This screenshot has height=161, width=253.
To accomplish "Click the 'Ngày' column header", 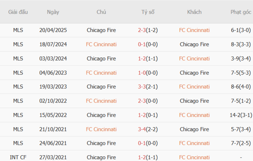I will pos(53,12).
